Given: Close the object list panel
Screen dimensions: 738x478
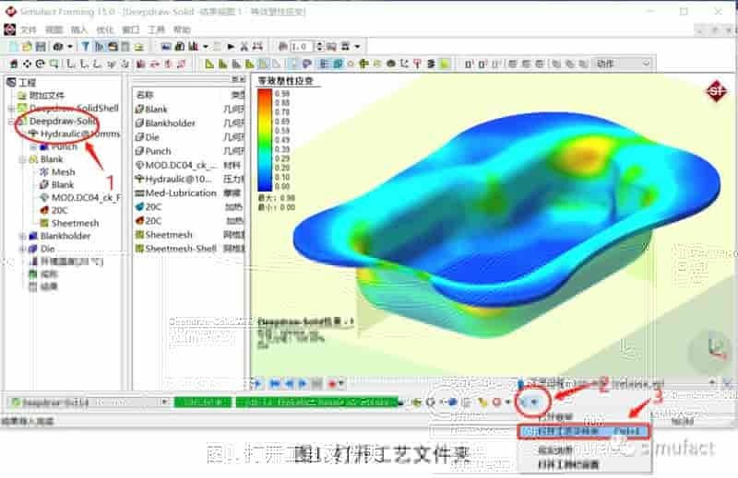Looking at the screenshot, I should coord(243,79).
